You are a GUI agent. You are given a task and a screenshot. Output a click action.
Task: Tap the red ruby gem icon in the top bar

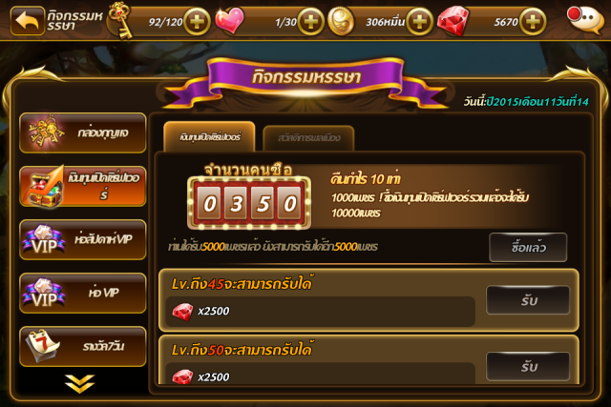[x=453, y=21]
